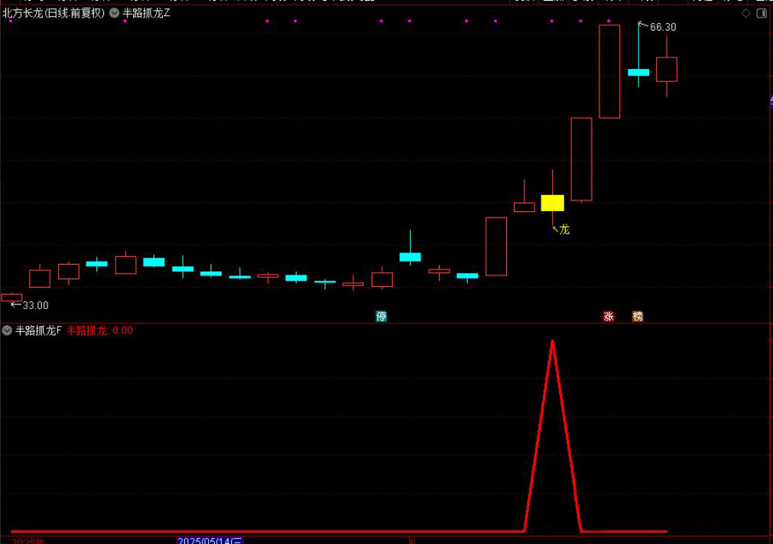Click the 半路抓龙Z indicator name

coord(147,13)
